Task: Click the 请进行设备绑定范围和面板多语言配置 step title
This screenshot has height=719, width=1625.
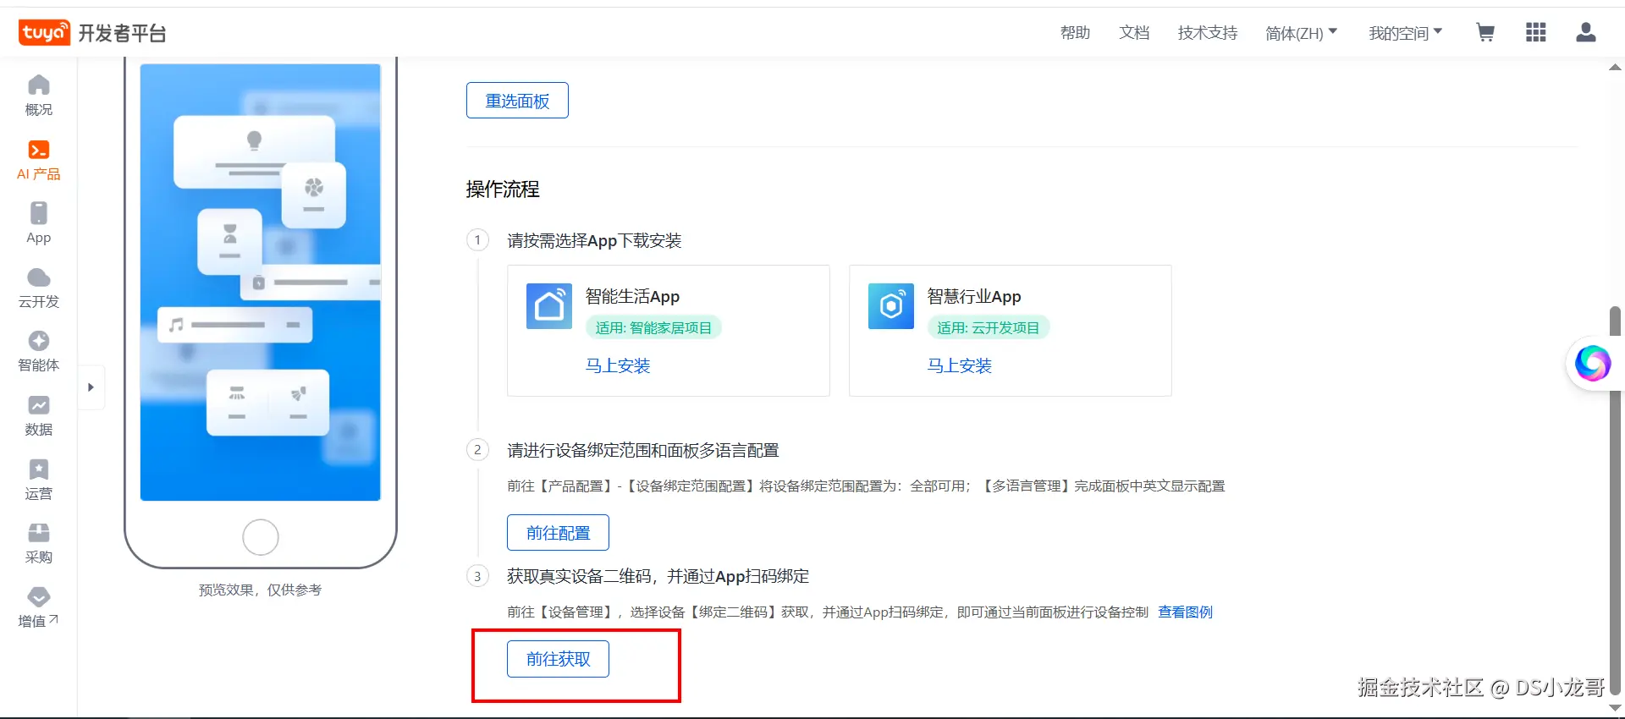Action: [x=643, y=451]
